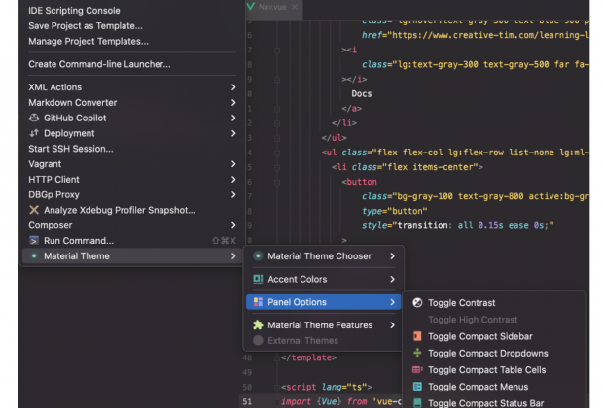Screen dimensions: 603x408
Task: Click the Panel Options colored squares icon
Action: (x=258, y=302)
